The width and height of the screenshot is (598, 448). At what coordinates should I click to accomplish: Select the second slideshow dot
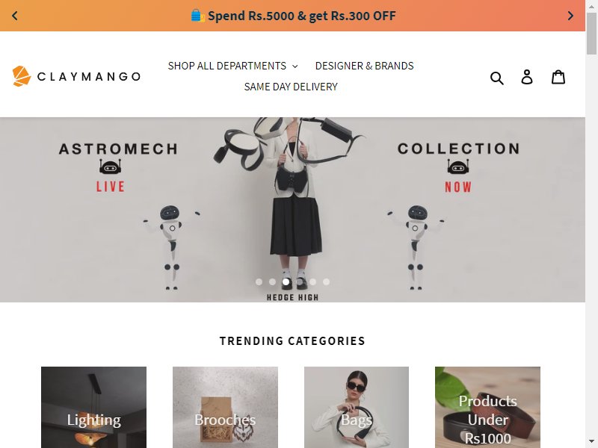(272, 281)
